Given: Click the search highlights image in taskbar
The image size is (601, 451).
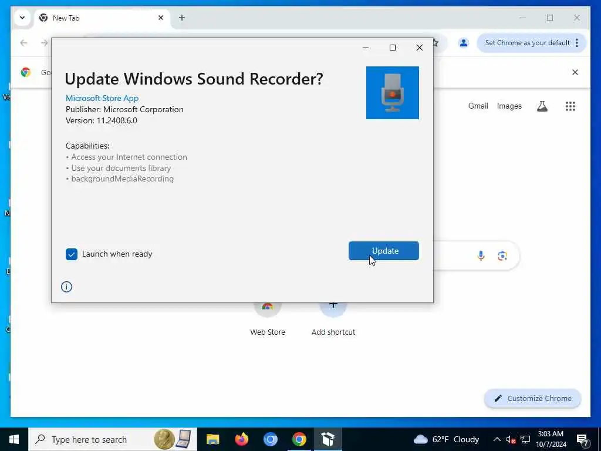Looking at the screenshot, I should pyautogui.click(x=173, y=439).
